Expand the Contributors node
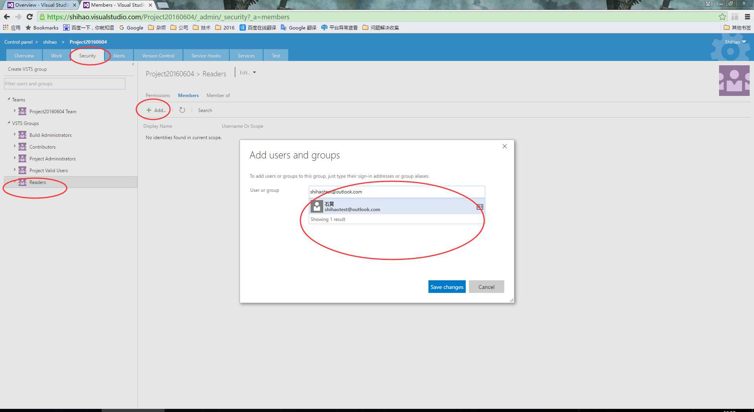The height and width of the screenshot is (412, 754). tap(15, 146)
